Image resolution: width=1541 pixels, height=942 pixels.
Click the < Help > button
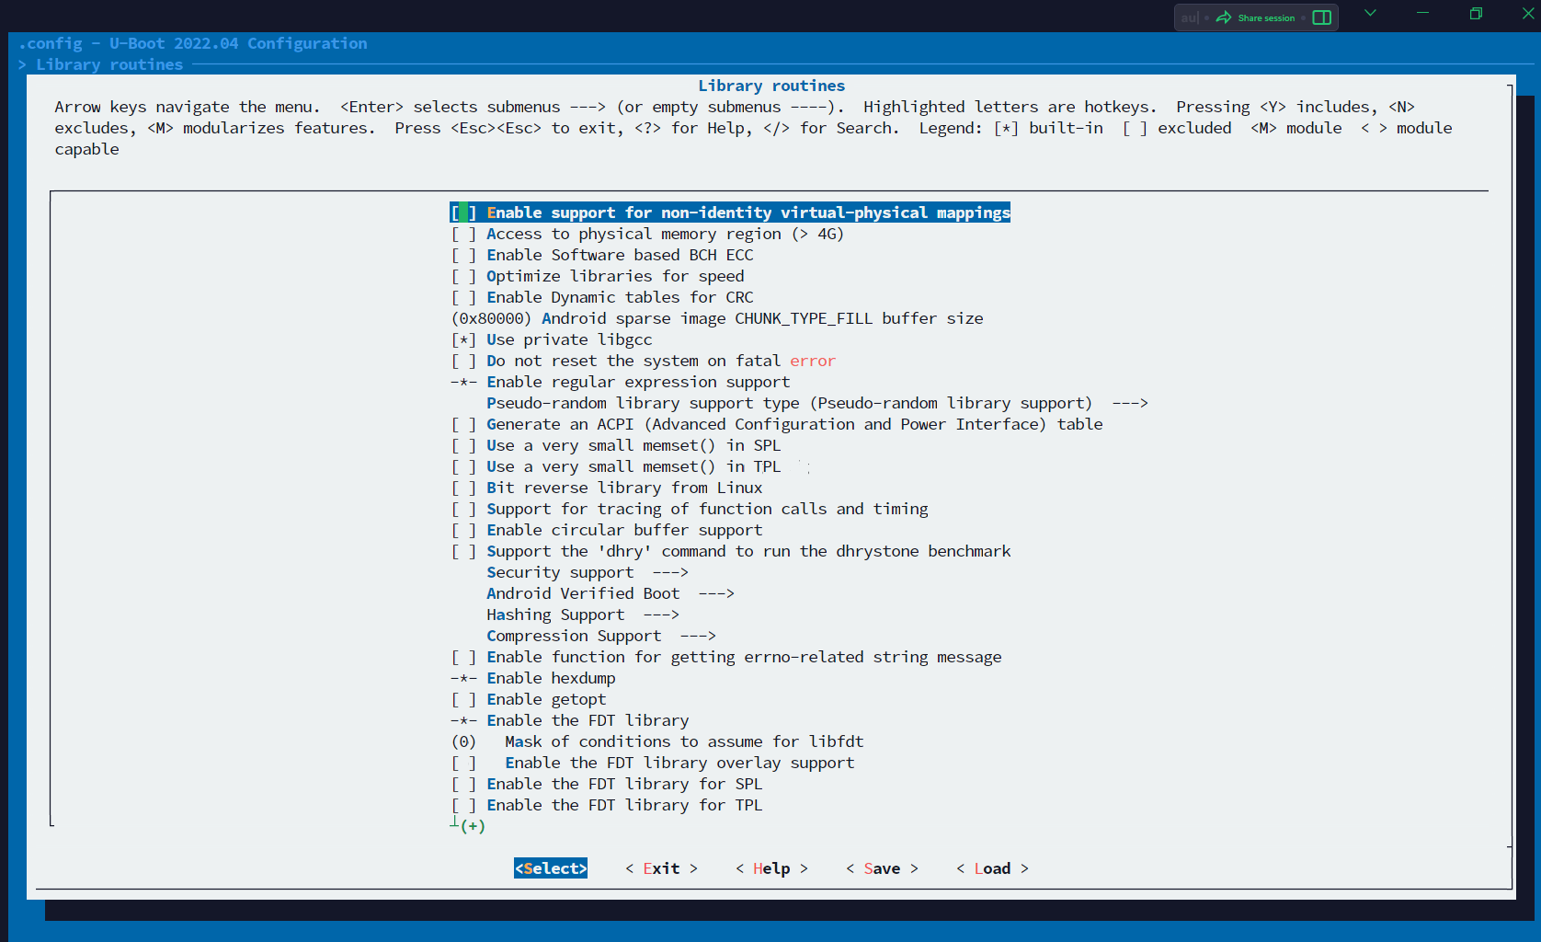point(771,868)
